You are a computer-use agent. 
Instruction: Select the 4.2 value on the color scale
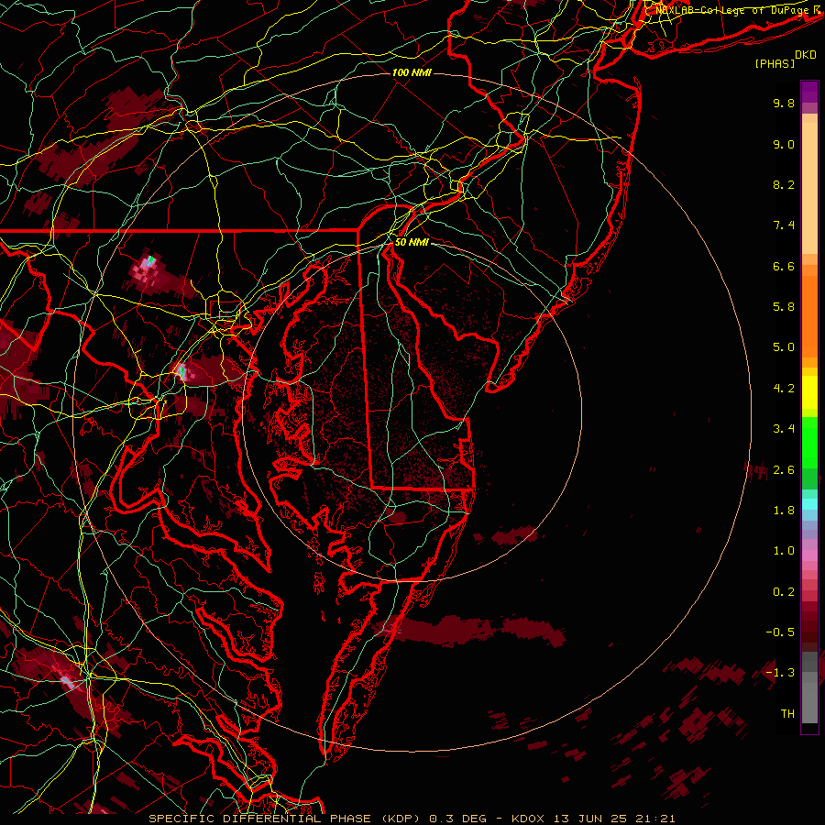pyautogui.click(x=784, y=389)
